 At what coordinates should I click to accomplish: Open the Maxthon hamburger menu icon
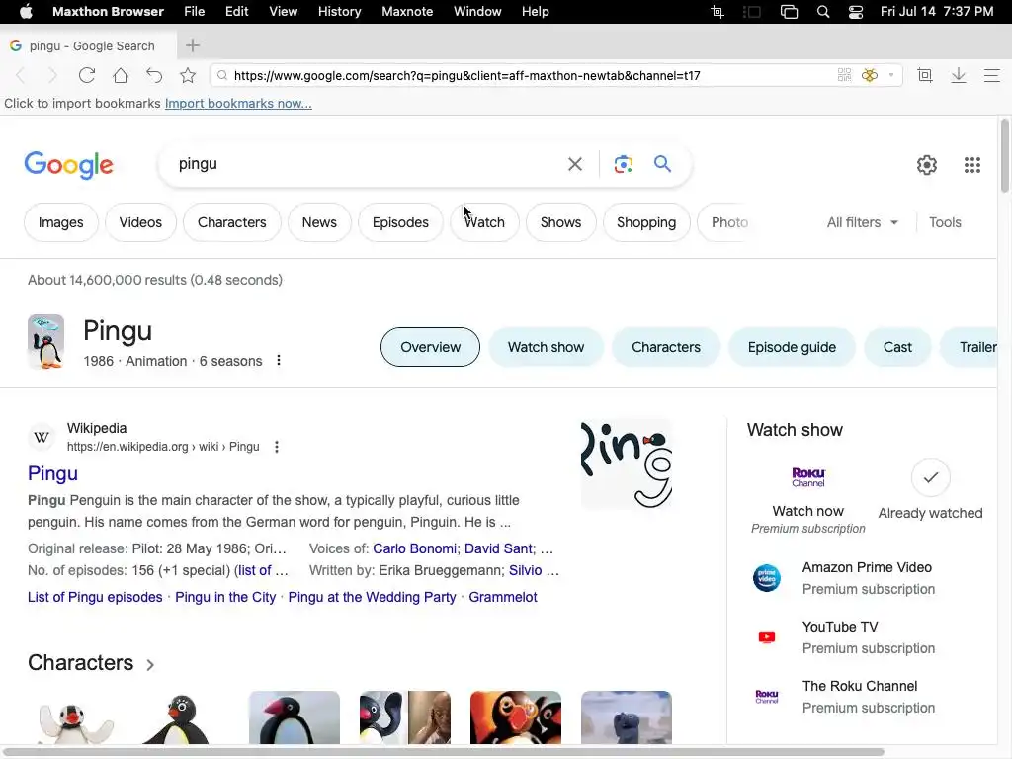click(992, 75)
